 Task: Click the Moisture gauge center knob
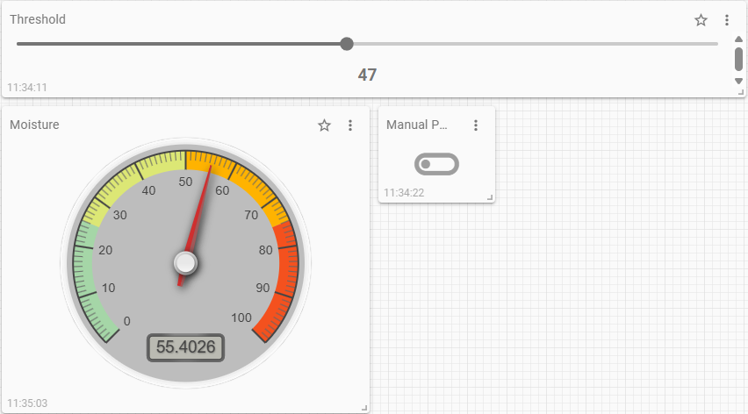pos(185,262)
